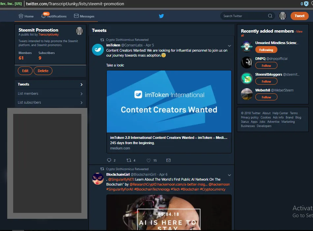The width and height of the screenshot is (313, 231).
Task: Follow Weberh8 @WeberSteem
Action: coord(266,97)
